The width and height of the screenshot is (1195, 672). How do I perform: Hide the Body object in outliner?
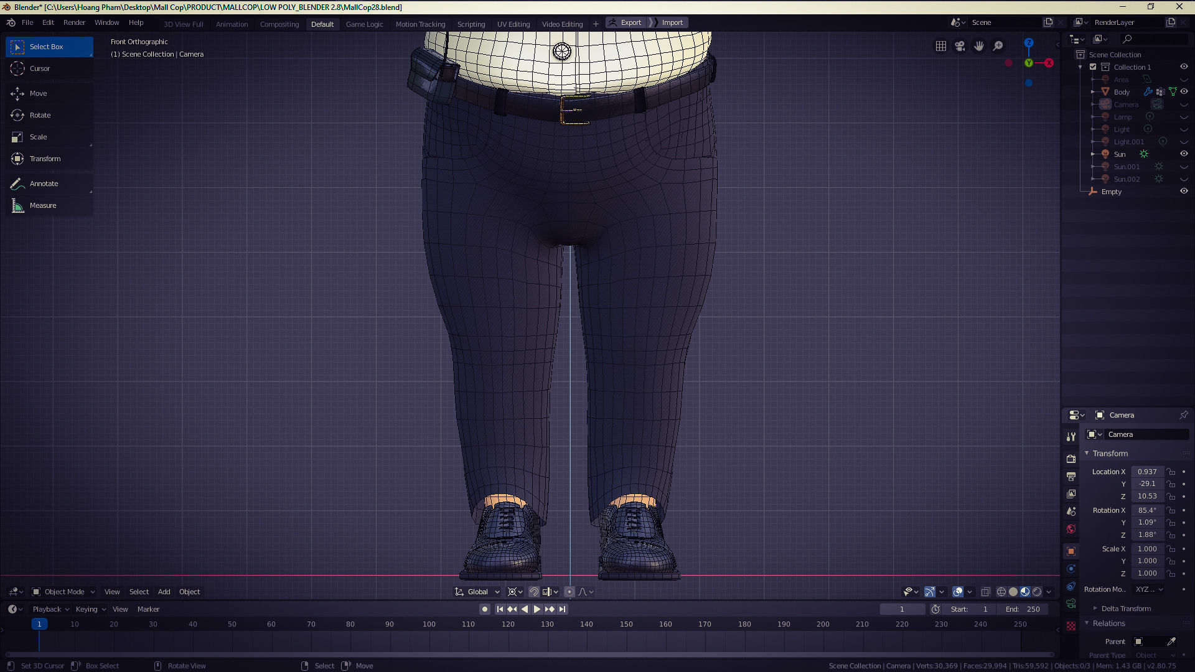1184,91
